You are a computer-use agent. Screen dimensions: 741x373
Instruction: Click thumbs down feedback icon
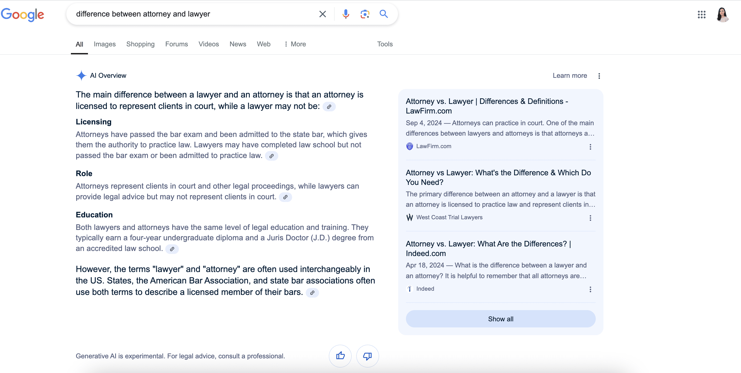point(367,356)
